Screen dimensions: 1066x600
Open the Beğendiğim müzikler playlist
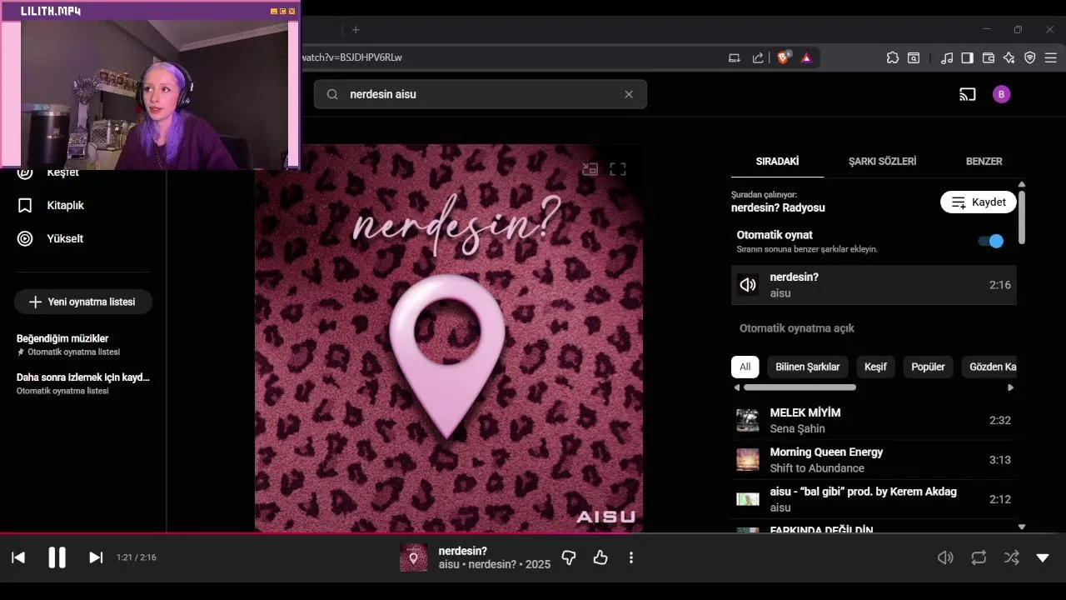tap(83, 344)
